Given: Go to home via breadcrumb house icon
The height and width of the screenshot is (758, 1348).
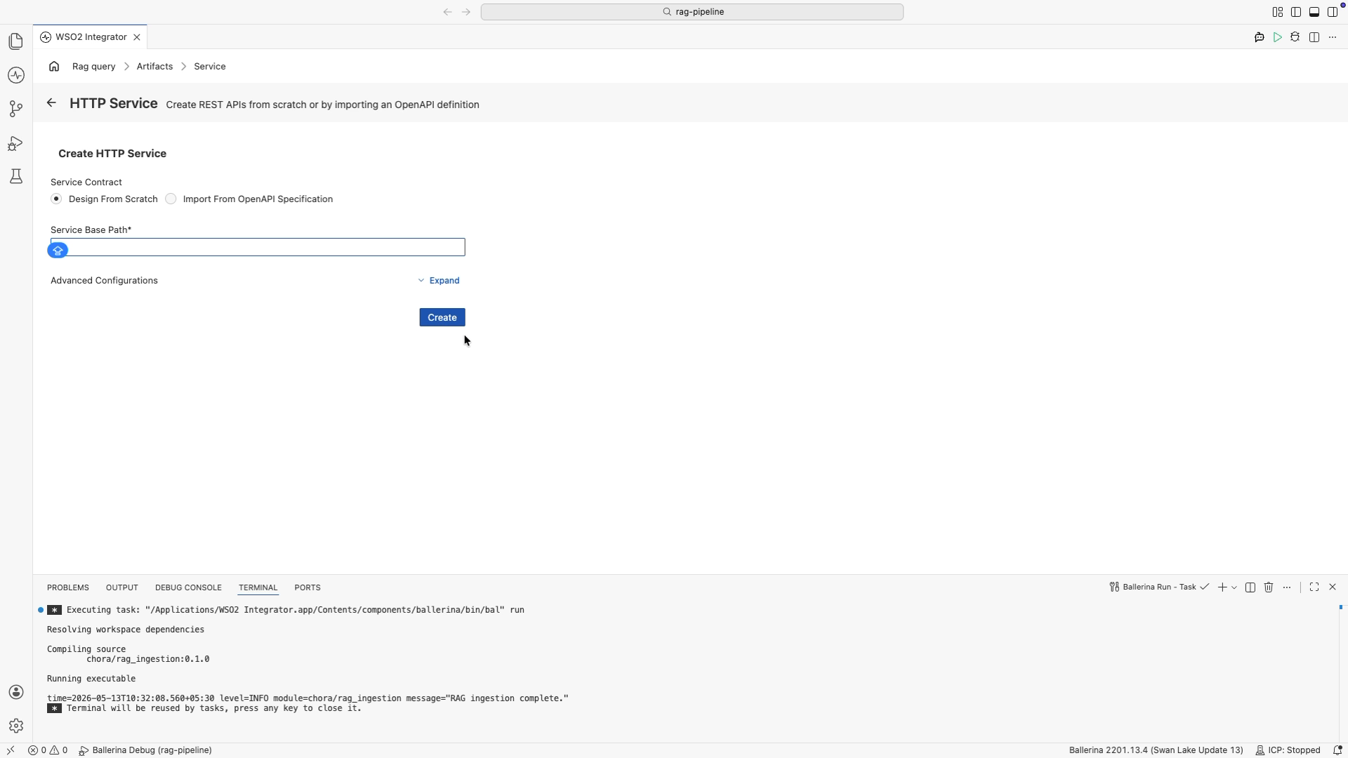Looking at the screenshot, I should tap(54, 66).
